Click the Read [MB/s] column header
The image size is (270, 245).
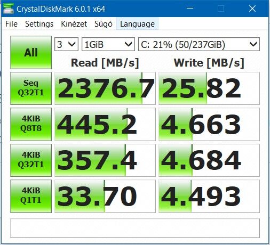point(105,63)
